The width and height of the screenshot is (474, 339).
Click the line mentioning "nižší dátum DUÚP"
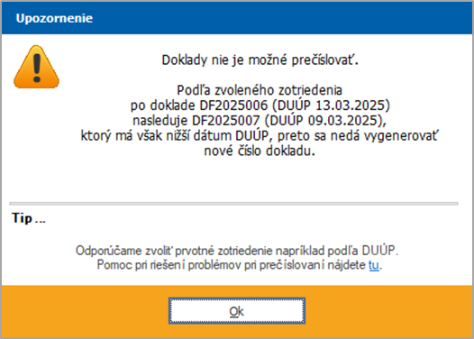(x=260, y=136)
